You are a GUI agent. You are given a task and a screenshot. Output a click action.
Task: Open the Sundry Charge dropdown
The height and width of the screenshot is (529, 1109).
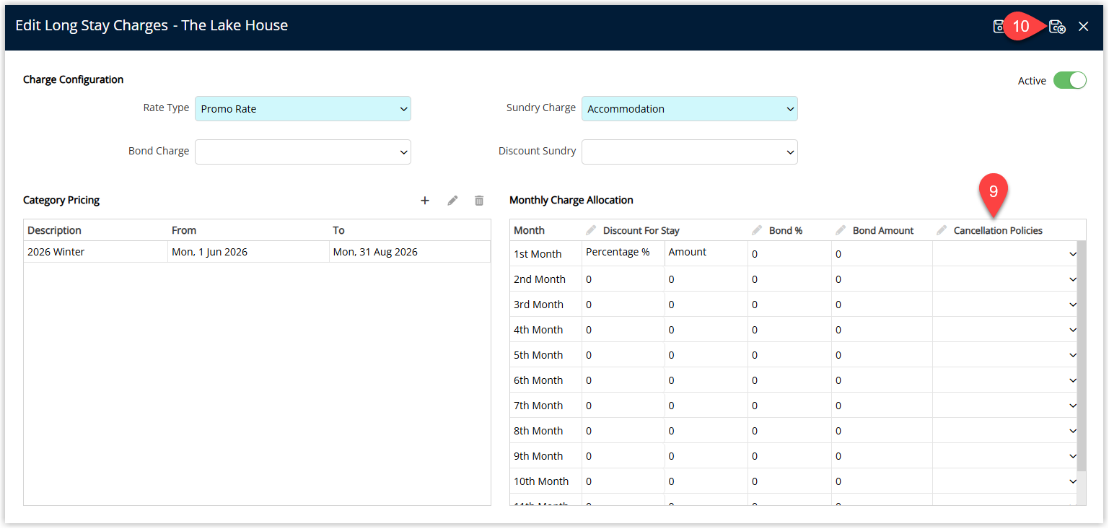690,109
